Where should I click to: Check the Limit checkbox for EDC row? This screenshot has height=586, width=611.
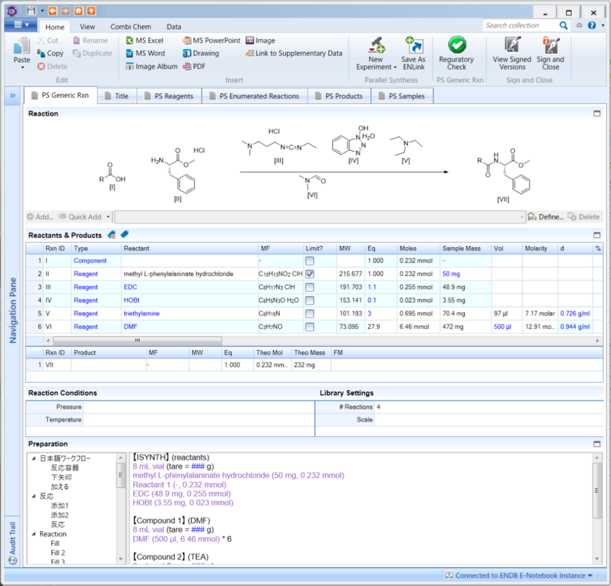pyautogui.click(x=310, y=287)
